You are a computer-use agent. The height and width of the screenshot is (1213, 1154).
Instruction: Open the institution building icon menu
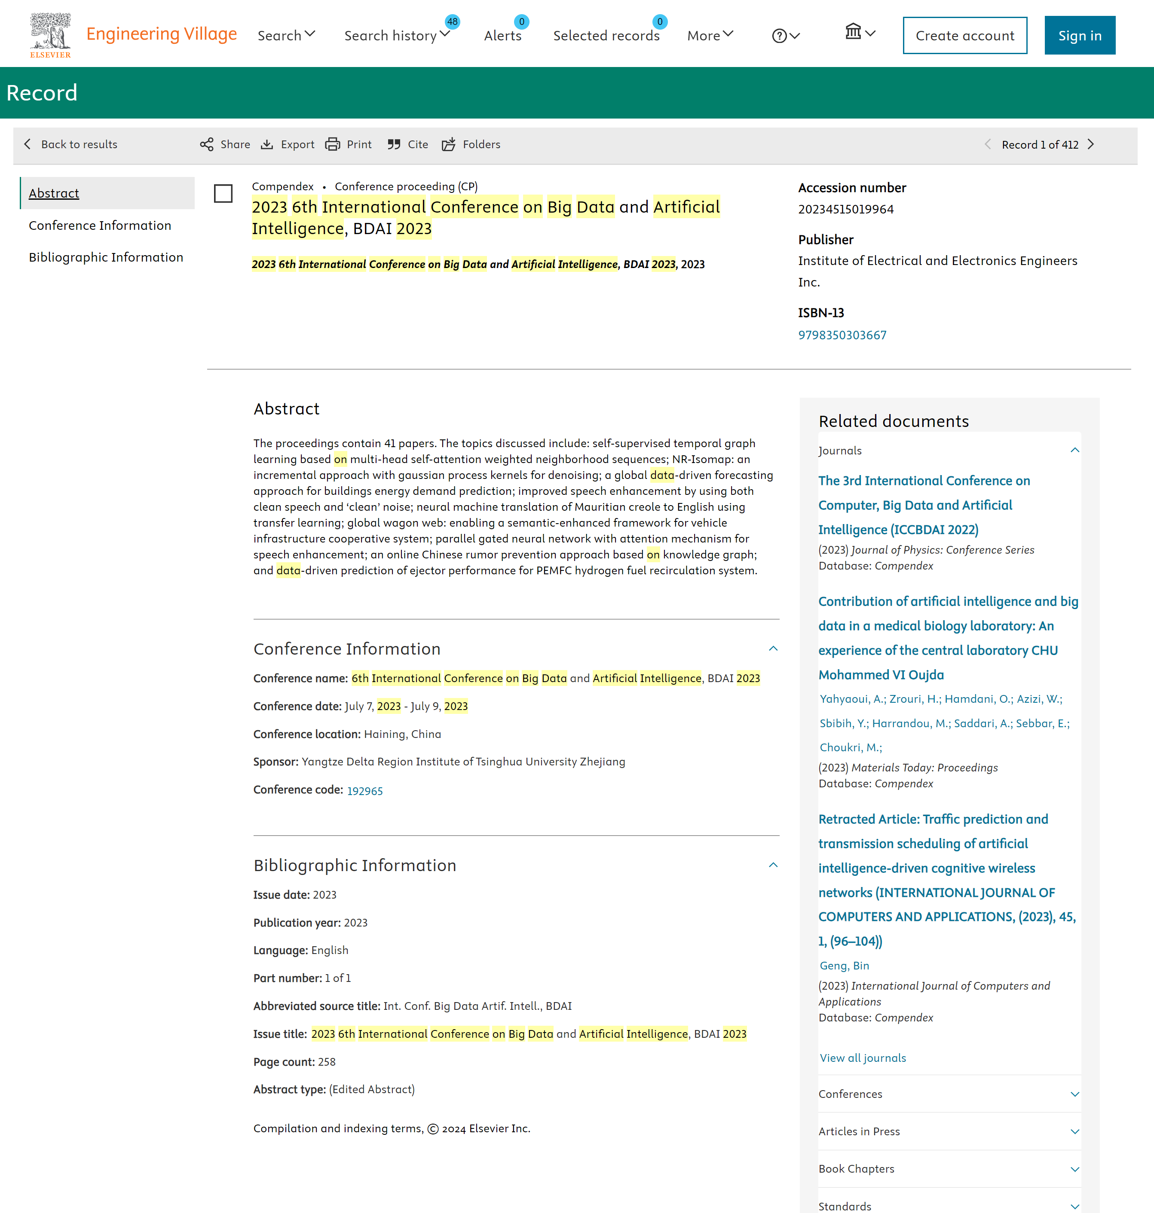[x=860, y=32]
